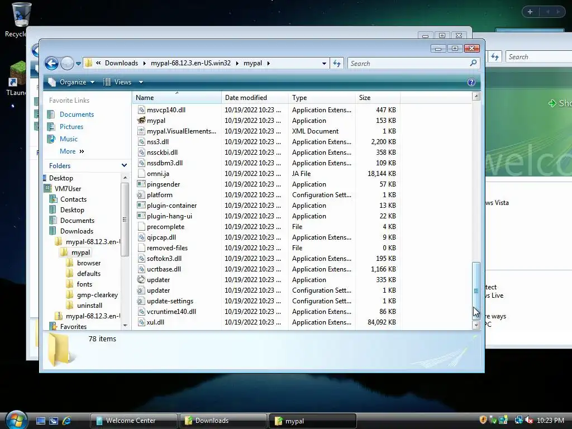
Task: Select the plugin-container application icon
Action: coord(141,206)
